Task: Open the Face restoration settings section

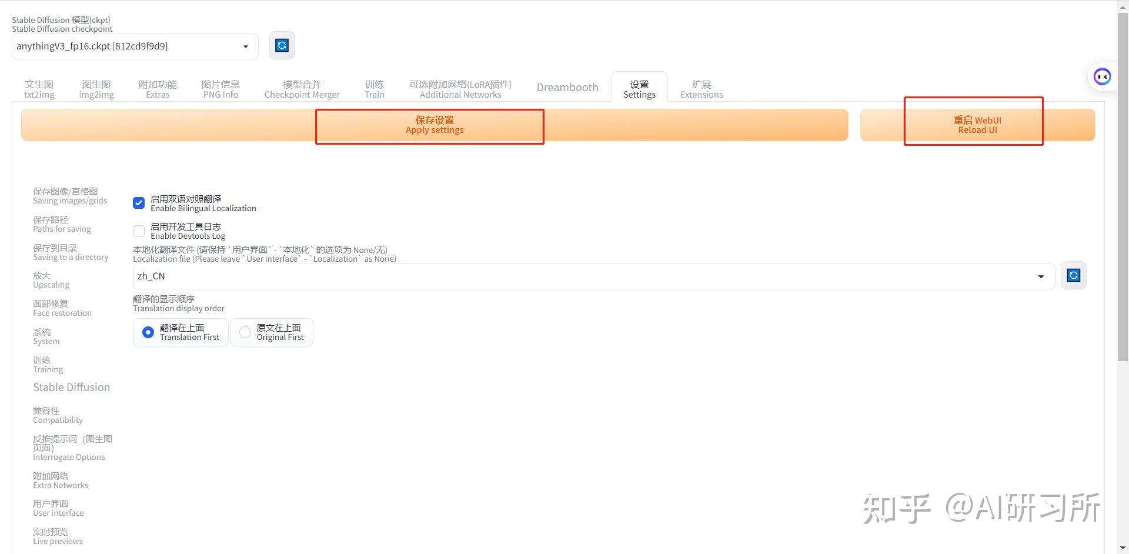Action: click(x=62, y=308)
